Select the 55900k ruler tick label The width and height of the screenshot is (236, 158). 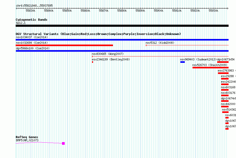(159, 11)
